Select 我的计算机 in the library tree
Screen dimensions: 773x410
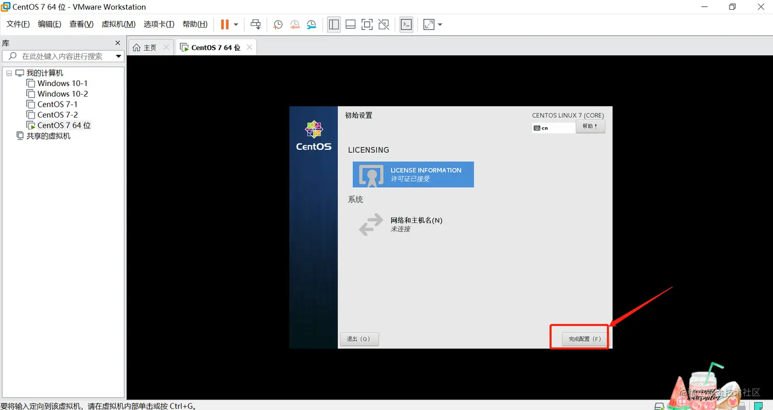tap(45, 73)
